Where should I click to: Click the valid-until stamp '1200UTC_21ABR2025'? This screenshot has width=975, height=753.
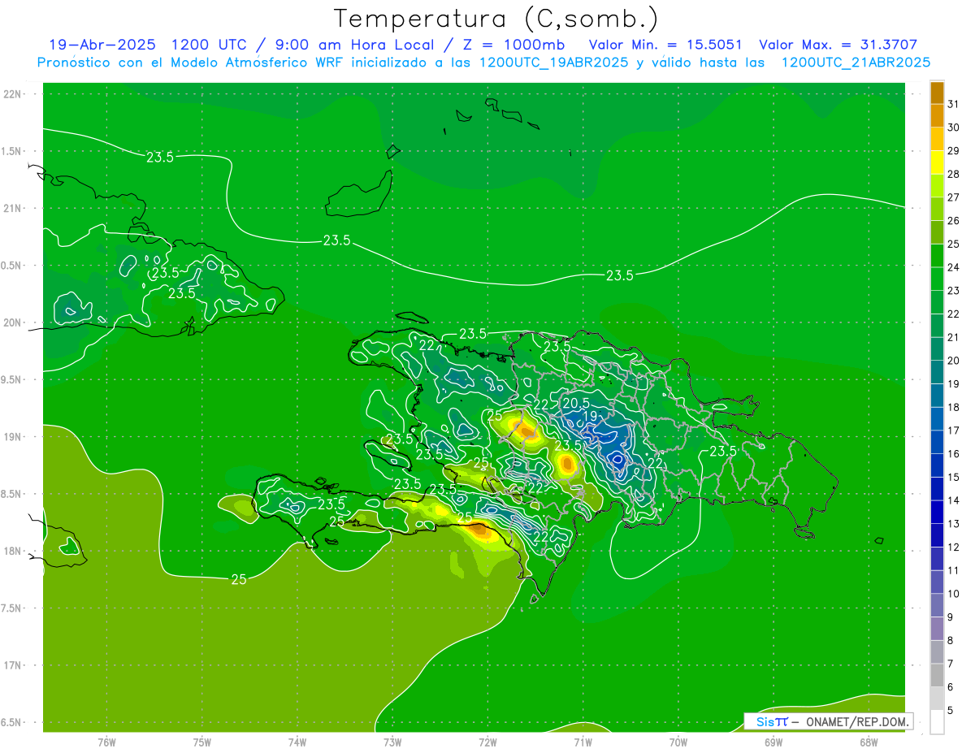(856, 62)
